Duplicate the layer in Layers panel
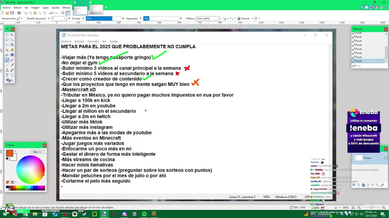Image resolution: width=389 pixels, height=218 pixels. click(363, 185)
